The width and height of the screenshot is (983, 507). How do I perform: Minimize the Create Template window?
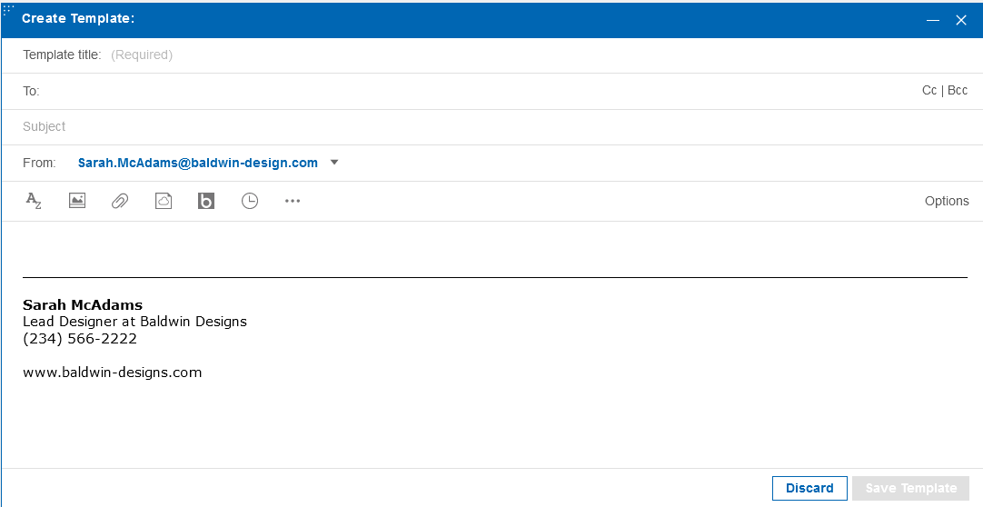[x=933, y=20]
